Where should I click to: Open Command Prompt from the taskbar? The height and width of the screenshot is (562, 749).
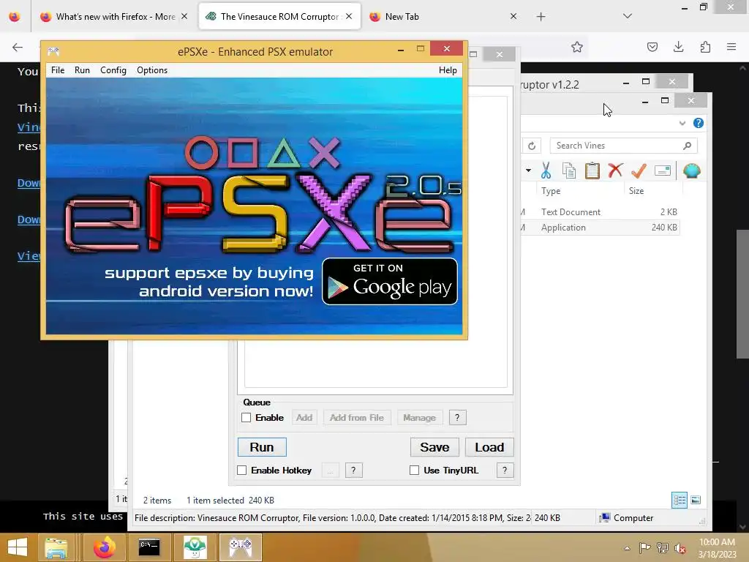[x=149, y=547]
